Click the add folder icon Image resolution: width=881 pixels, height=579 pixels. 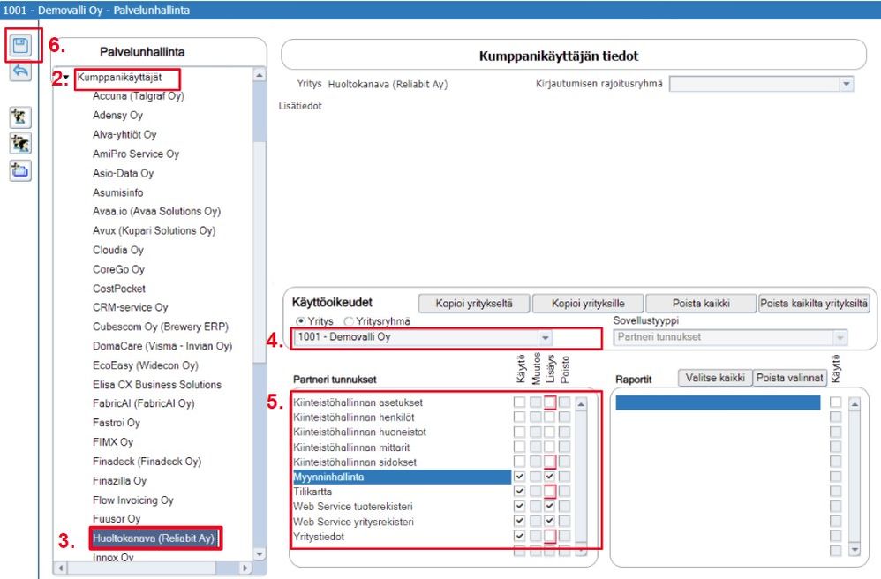[x=20, y=170]
